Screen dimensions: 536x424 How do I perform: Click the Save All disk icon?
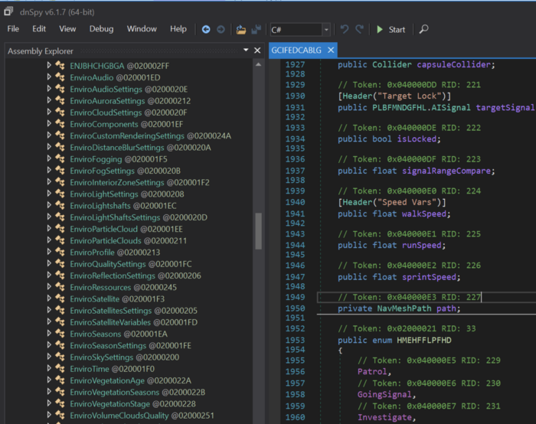point(256,29)
